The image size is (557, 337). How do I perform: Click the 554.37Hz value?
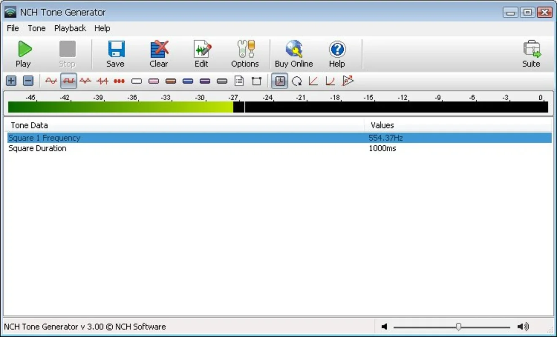click(x=386, y=138)
